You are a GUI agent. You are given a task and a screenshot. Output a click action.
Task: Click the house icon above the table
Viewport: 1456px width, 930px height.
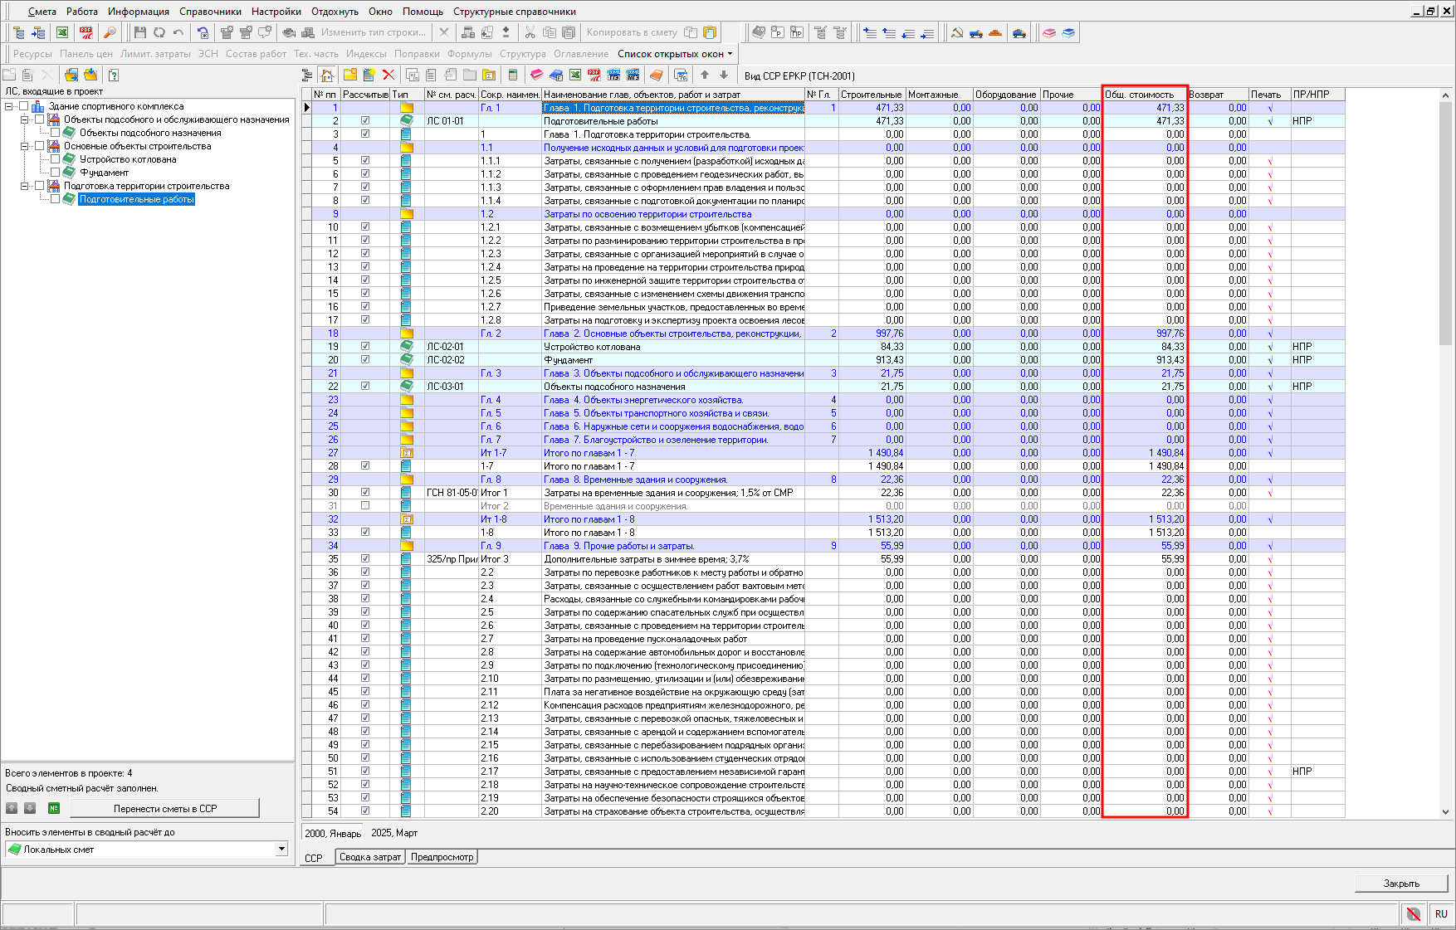(x=327, y=75)
